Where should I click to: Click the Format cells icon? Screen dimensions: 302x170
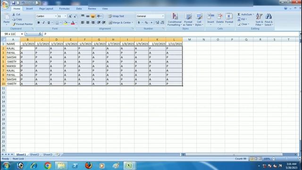pyautogui.click(x=229, y=17)
